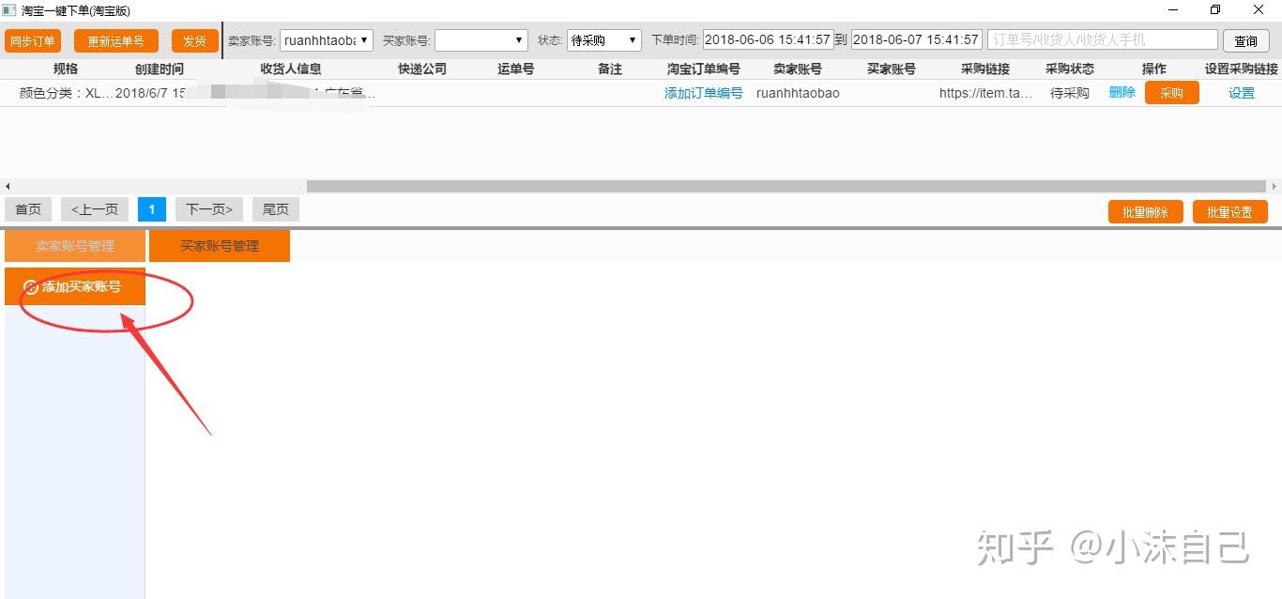
Task: Click the 收货人信息 column header
Action: [x=291, y=69]
